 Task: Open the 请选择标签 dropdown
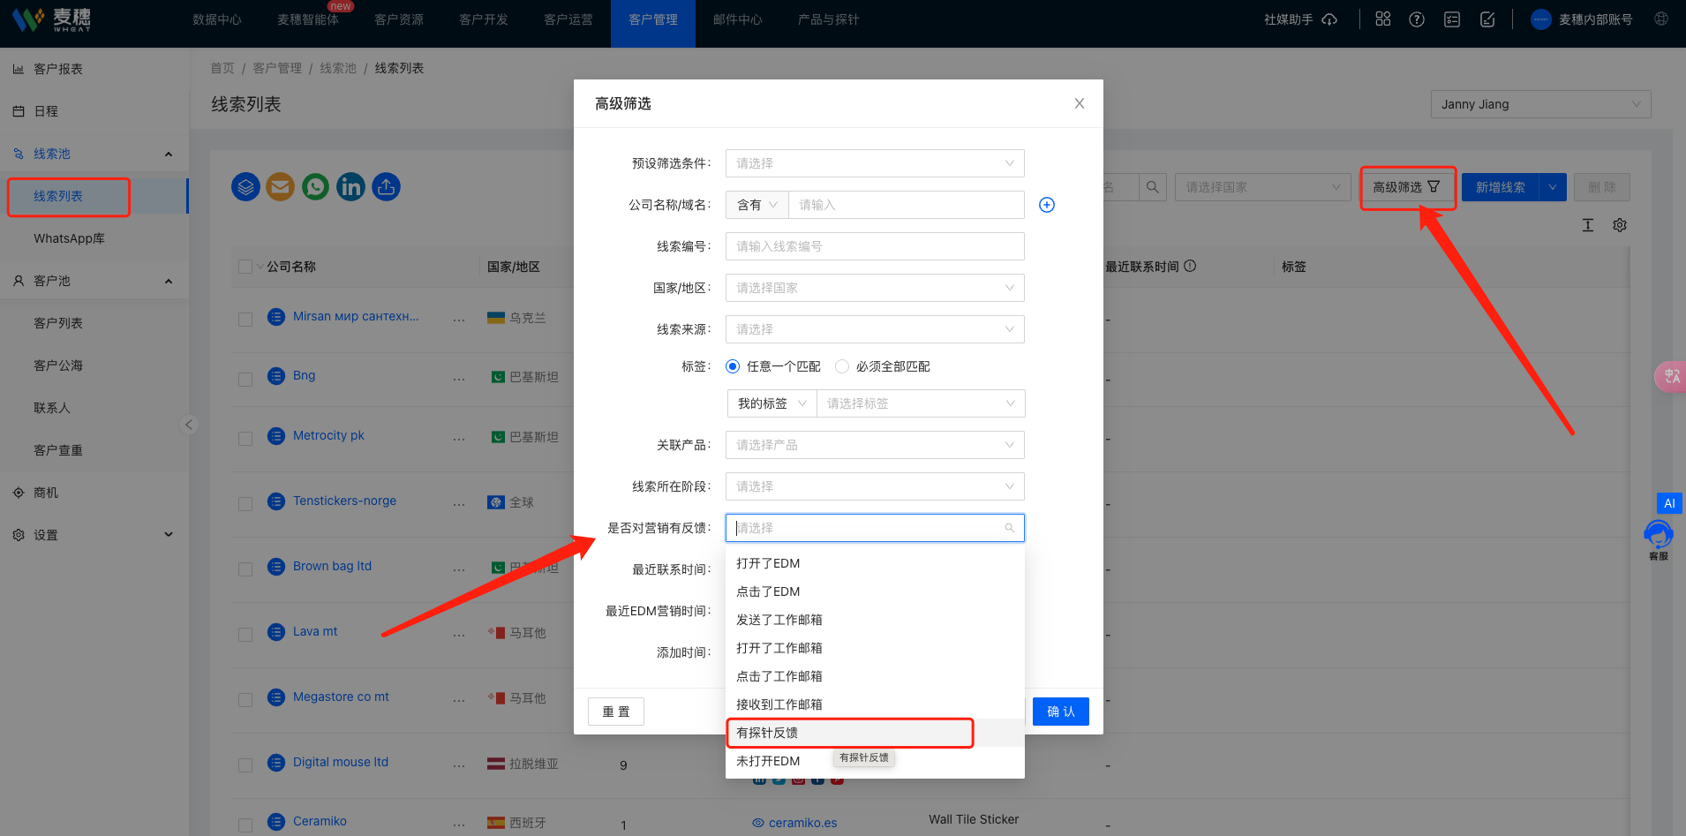coord(921,403)
